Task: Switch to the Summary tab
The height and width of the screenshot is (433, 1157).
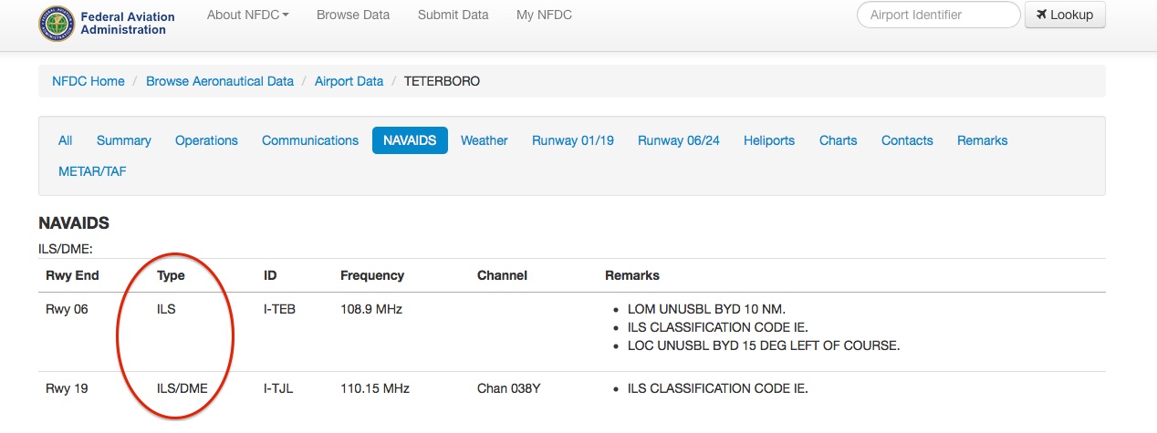Action: [x=124, y=140]
